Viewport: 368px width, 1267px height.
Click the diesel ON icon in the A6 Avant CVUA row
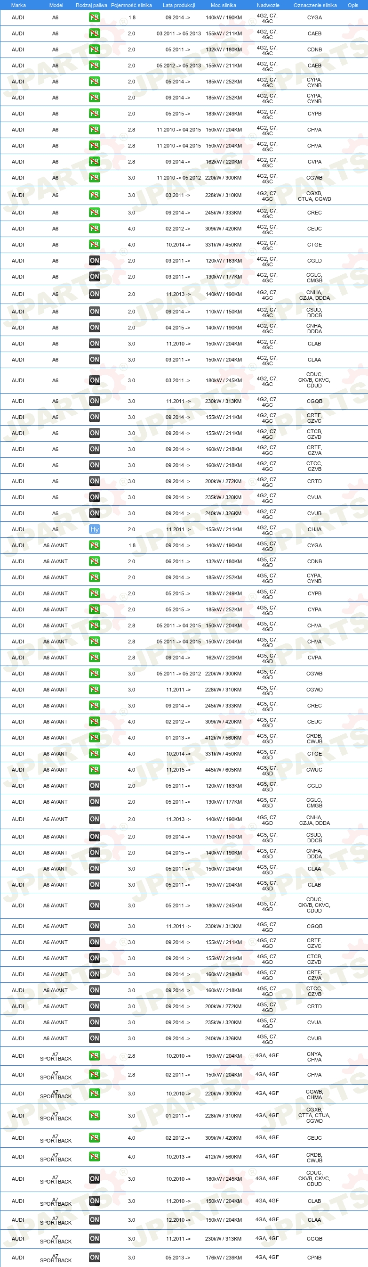click(94, 1022)
